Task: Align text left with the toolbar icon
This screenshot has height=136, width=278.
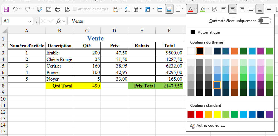Action: 224,9
